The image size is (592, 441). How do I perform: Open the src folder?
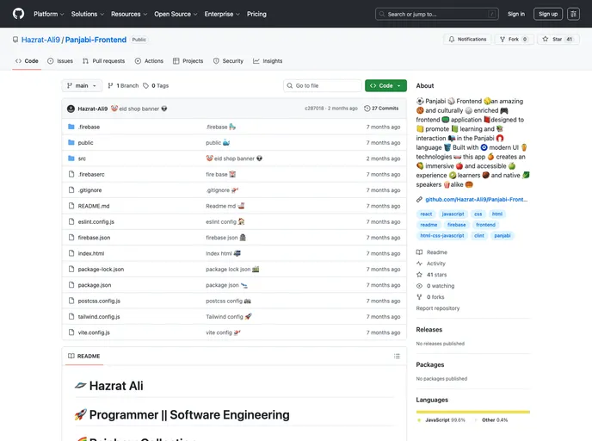tap(82, 158)
